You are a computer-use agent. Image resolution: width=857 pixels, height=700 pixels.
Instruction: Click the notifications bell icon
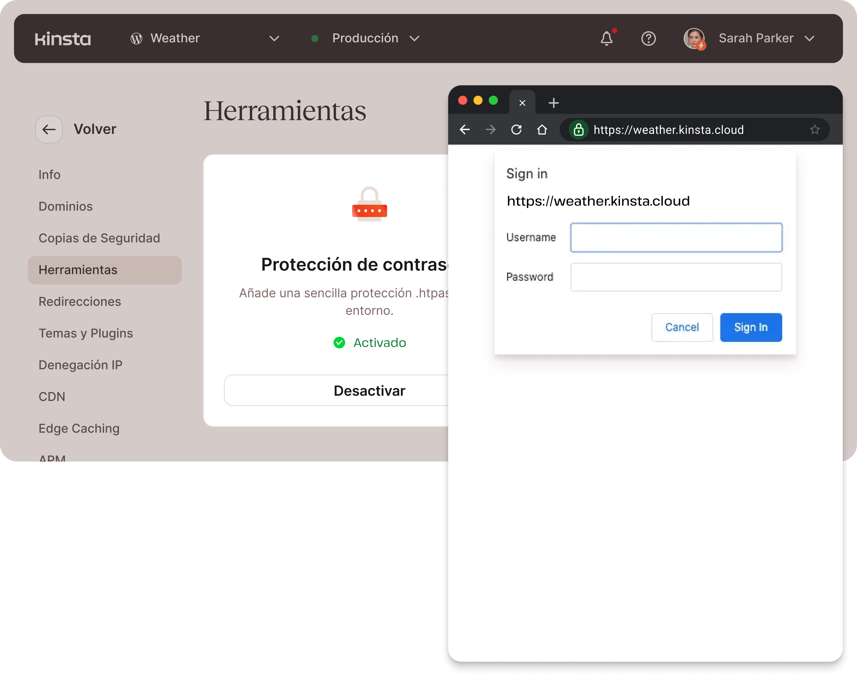(606, 39)
